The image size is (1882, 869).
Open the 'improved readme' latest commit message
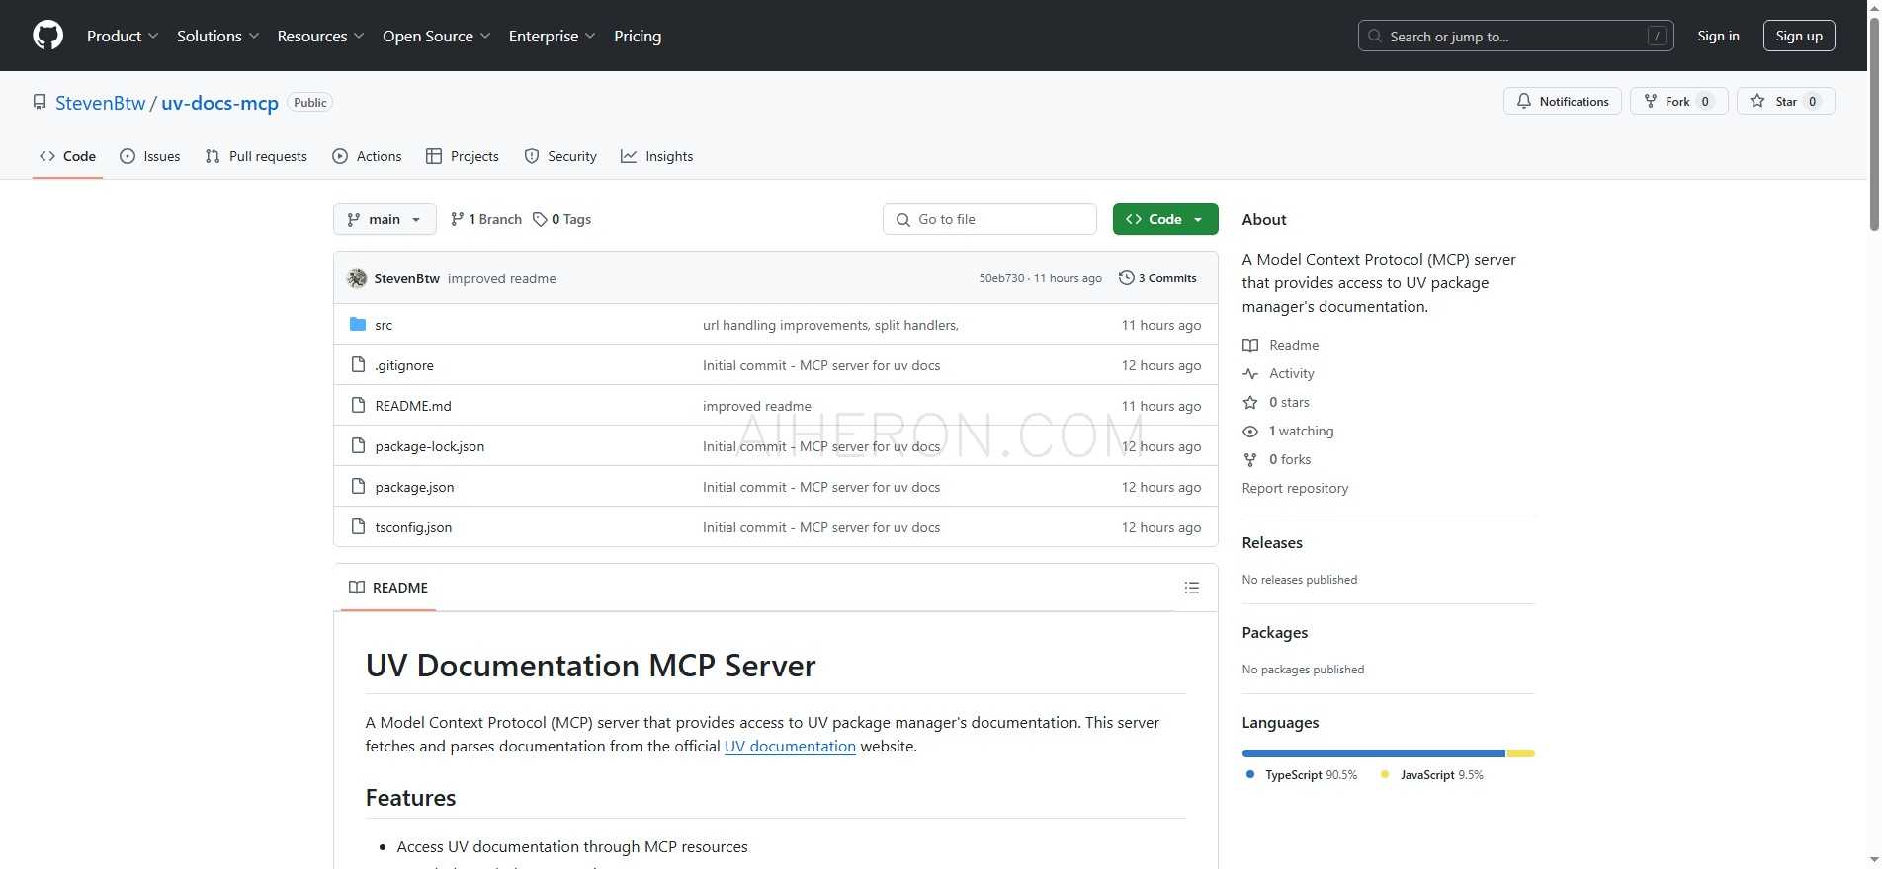502,278
